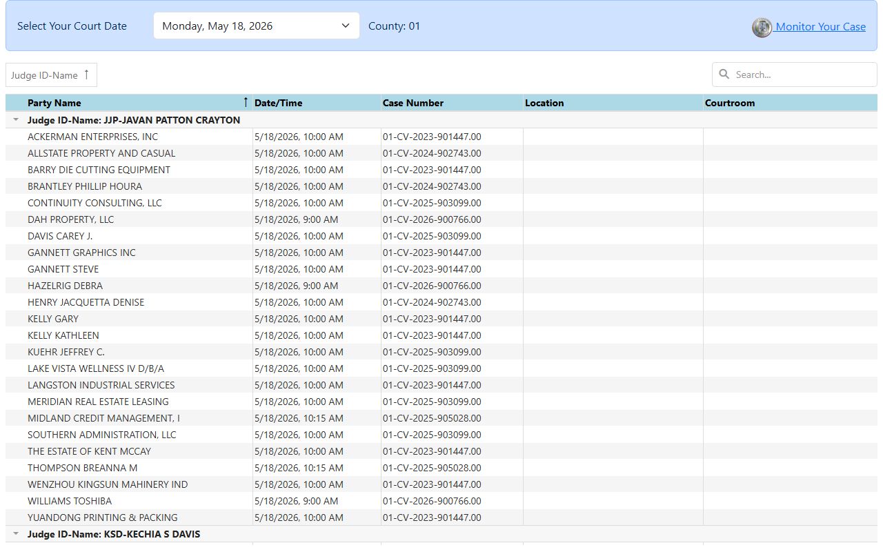
Task: Click CONTINUITY CONSULTING, LLC party name
Action: pos(95,203)
